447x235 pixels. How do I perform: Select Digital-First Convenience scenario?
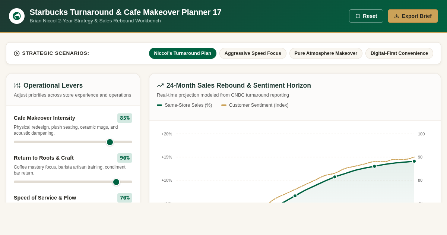click(399, 53)
